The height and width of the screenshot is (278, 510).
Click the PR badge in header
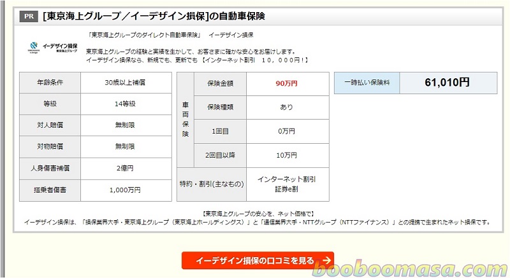coord(29,16)
